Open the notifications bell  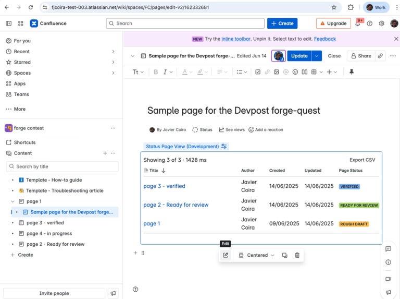click(x=358, y=24)
